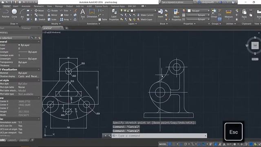This screenshot has width=261, height=147.
Task: Click the Make Current layer button
Action: pyautogui.click(x=145, y=15)
